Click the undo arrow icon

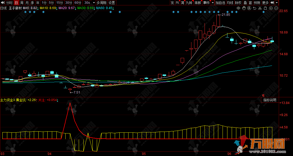tap(254, 8)
